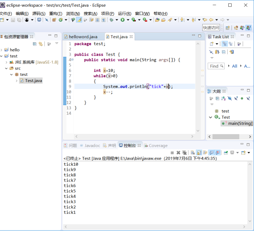Image resolution: width=254 pixels, height=231 pixels.
Task: Click the New Task icon in Task List
Action: click(x=211, y=44)
